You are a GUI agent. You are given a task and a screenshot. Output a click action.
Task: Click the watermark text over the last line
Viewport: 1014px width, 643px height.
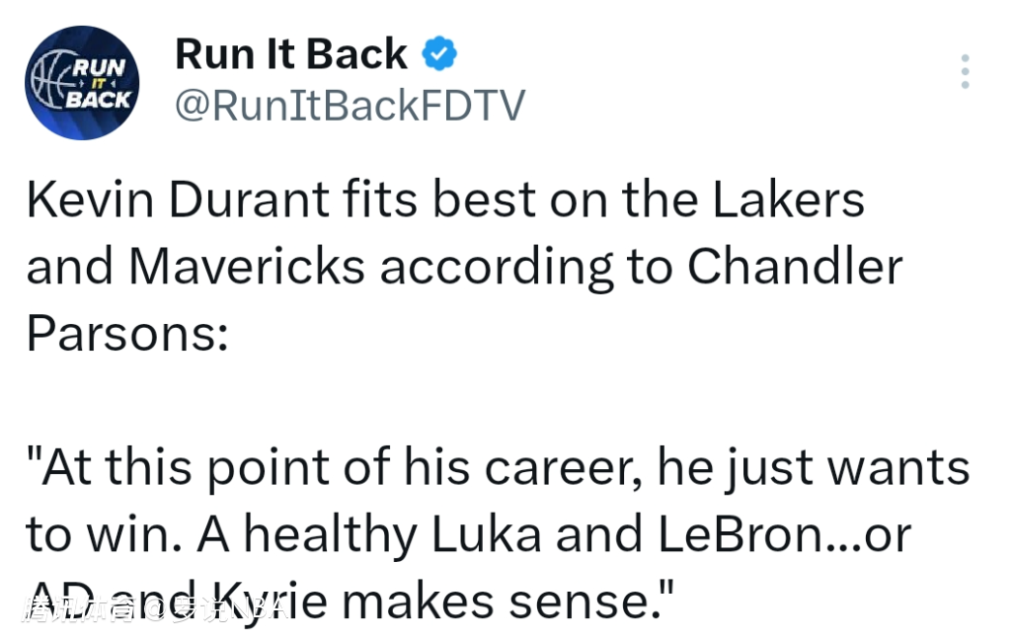point(153,608)
